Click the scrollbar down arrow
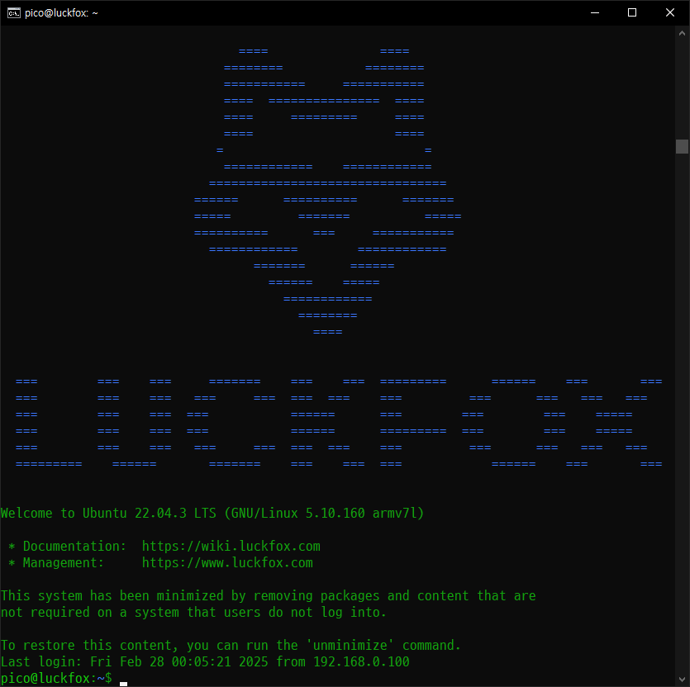Image resolution: width=690 pixels, height=687 pixels. [x=682, y=679]
